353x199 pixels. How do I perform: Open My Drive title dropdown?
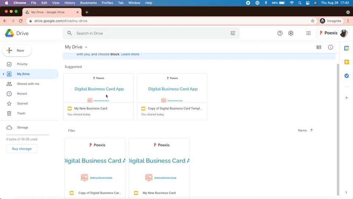pos(76,47)
